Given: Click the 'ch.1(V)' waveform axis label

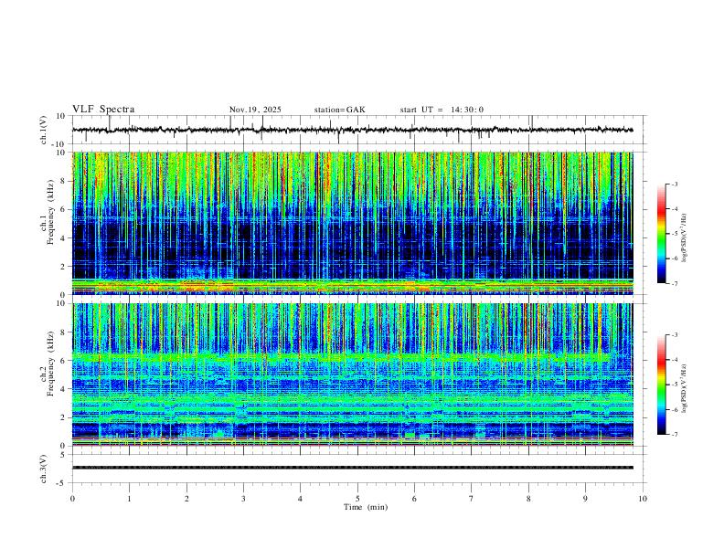Looking at the screenshot, I should click(44, 130).
